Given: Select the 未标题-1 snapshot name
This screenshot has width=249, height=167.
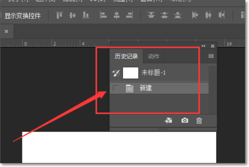Looking at the screenshot, I should 154,73.
